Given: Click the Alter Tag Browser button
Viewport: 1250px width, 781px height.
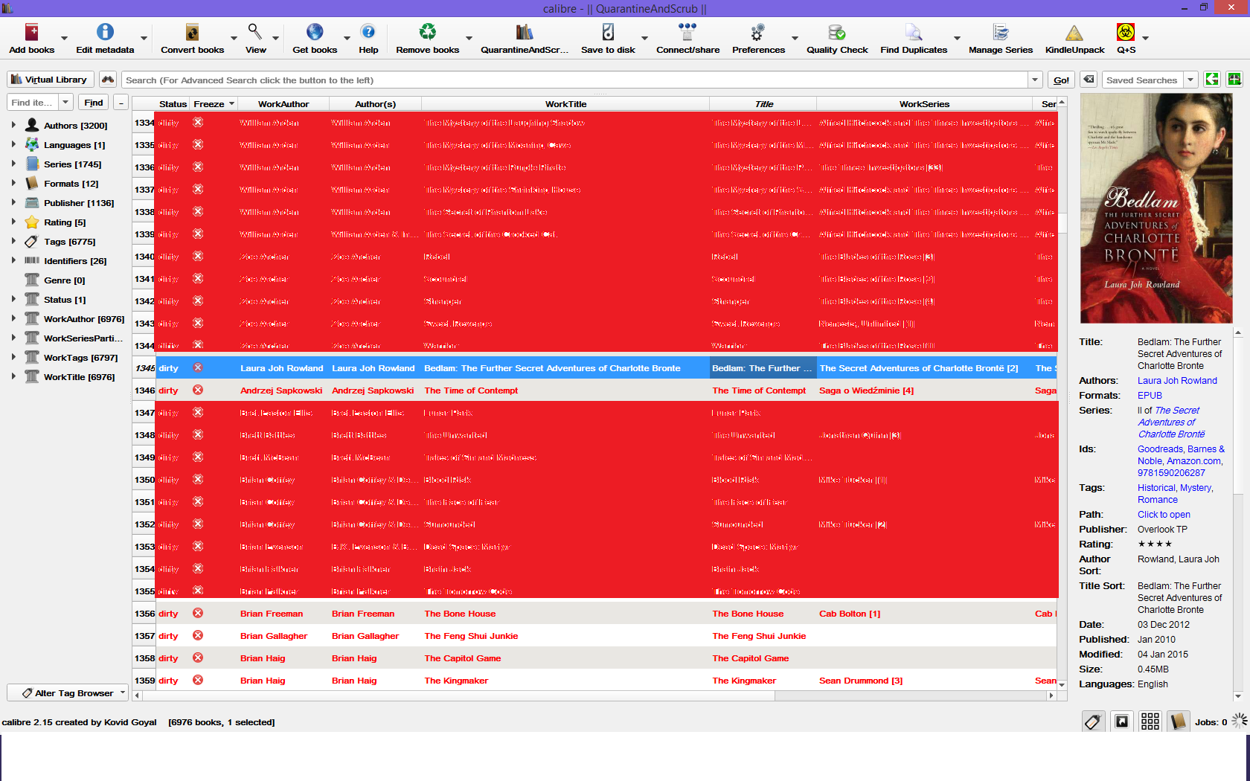Looking at the screenshot, I should 68,693.
